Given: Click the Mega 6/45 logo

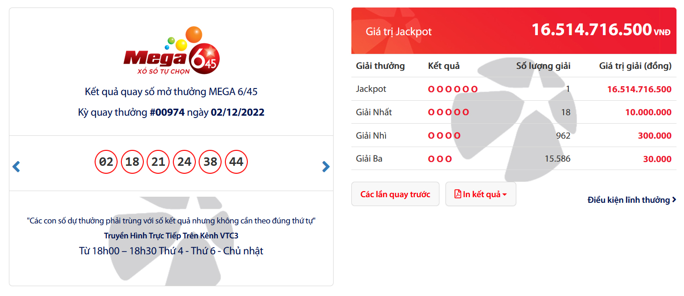Looking at the screenshot, I should point(171,51).
